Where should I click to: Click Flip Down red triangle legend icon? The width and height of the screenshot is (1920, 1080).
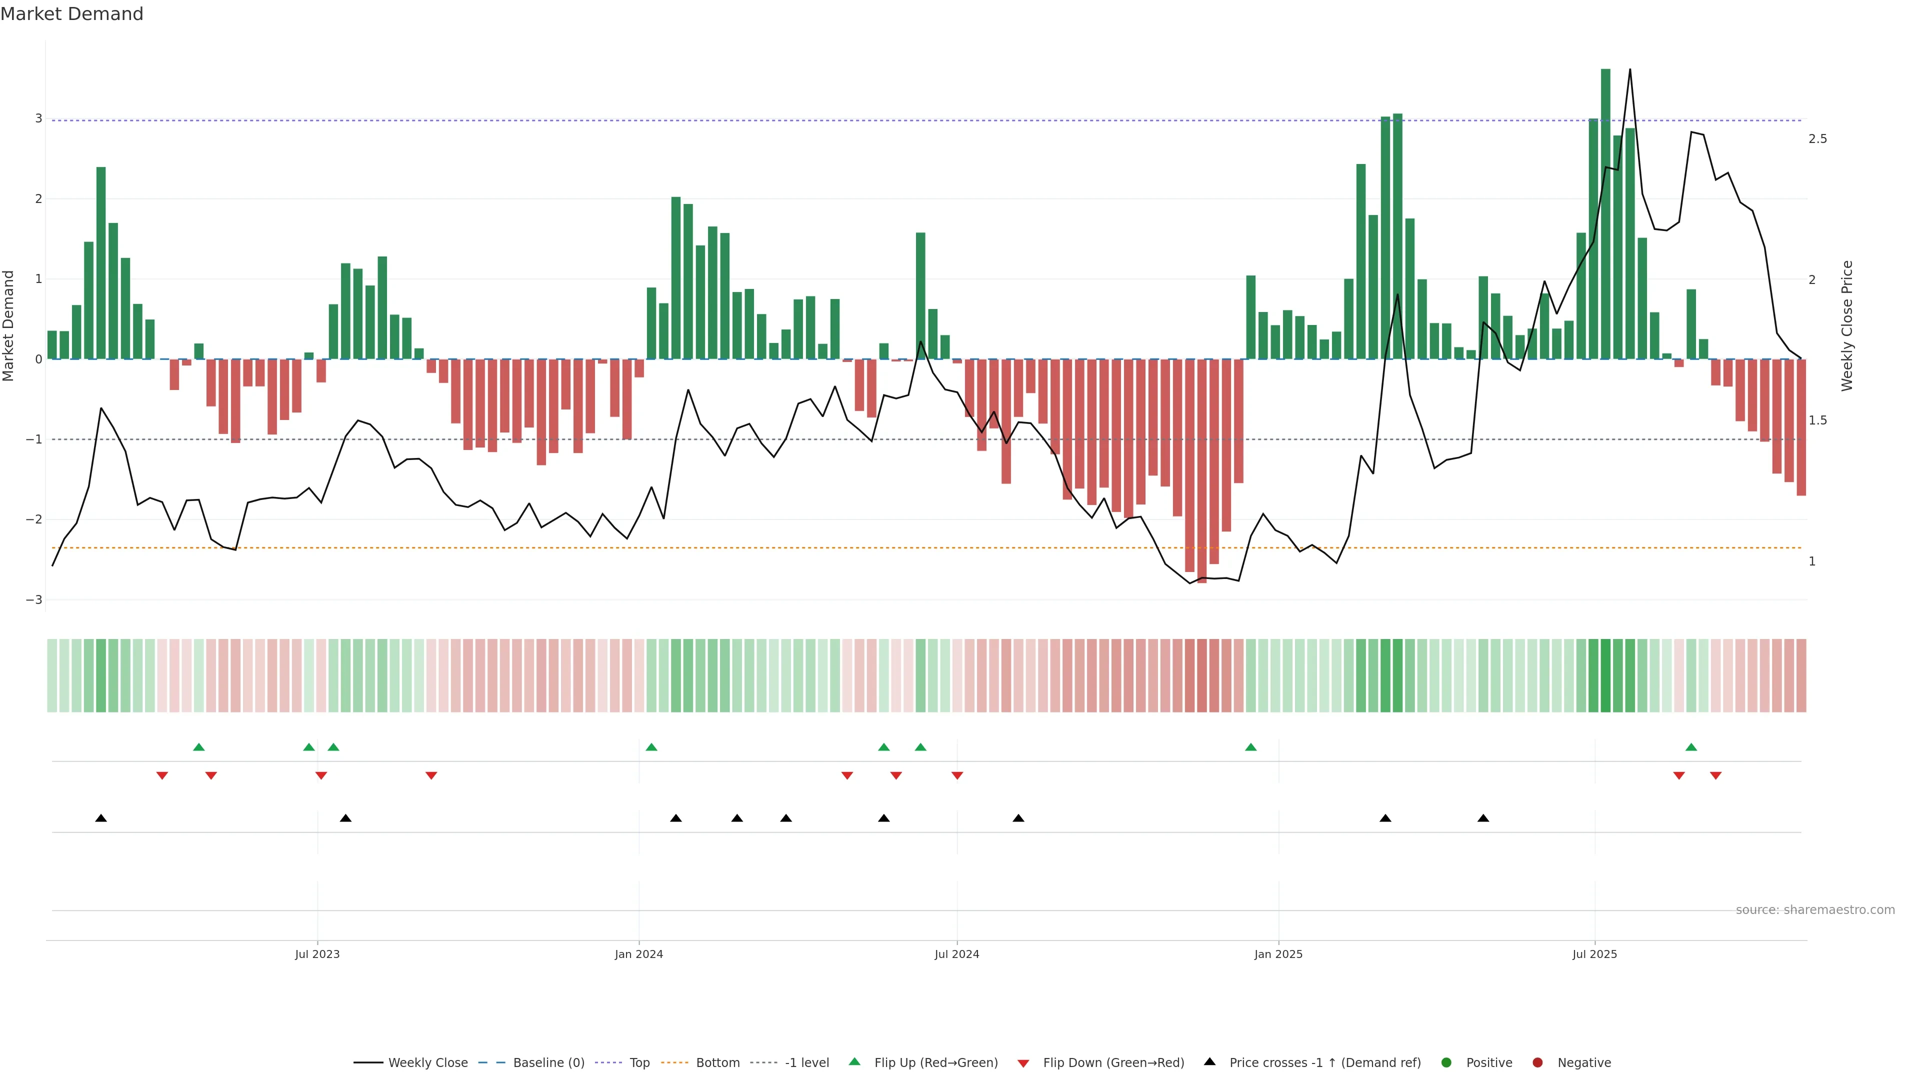(x=1023, y=1063)
